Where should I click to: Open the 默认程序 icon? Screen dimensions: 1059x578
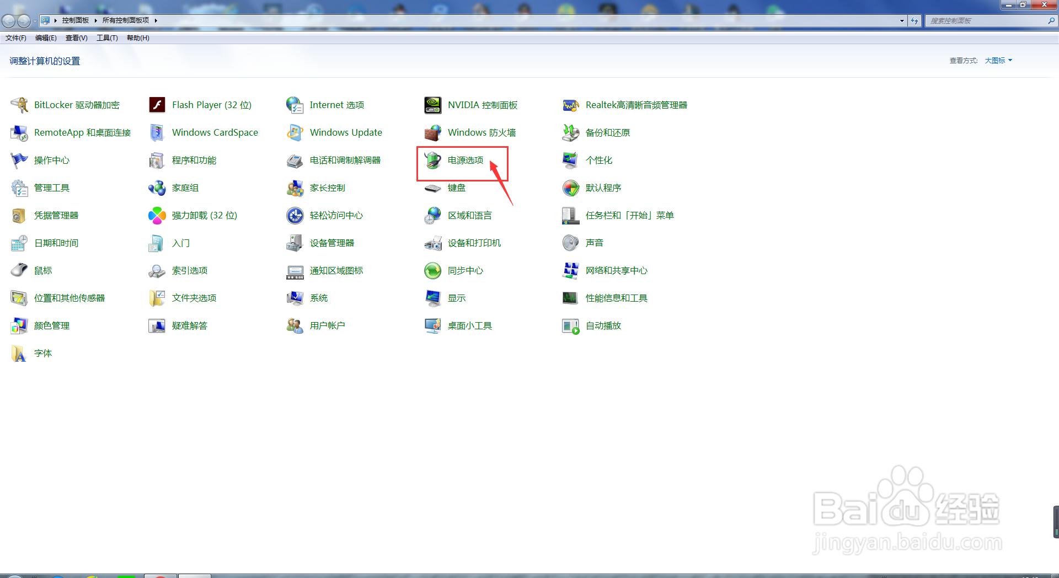[x=571, y=188]
